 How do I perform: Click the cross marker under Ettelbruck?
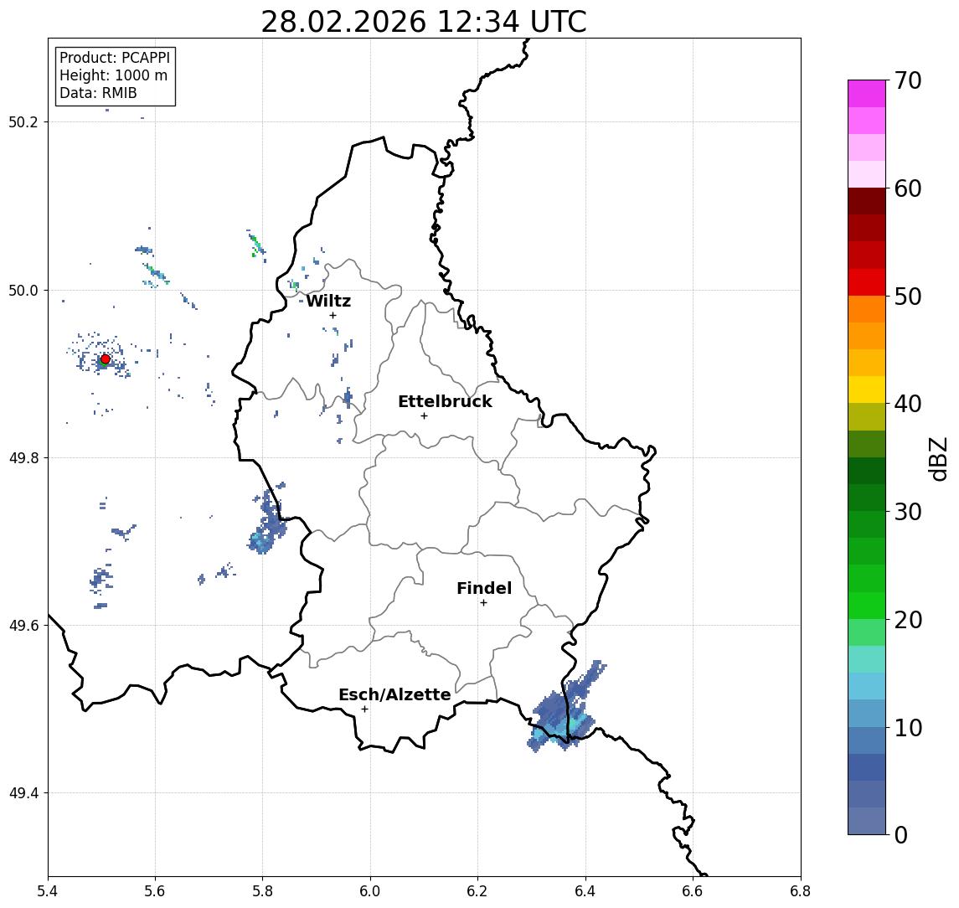pos(424,415)
